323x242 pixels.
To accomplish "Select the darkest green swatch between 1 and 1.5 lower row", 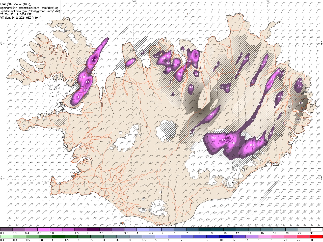I will (58, 236).
